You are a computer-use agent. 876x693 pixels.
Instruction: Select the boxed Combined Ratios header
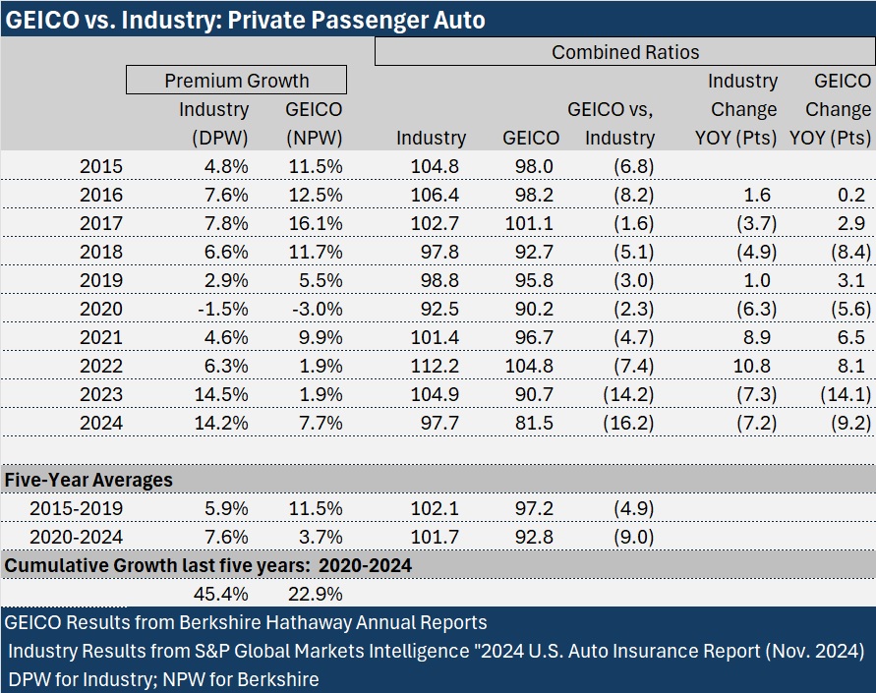(625, 52)
